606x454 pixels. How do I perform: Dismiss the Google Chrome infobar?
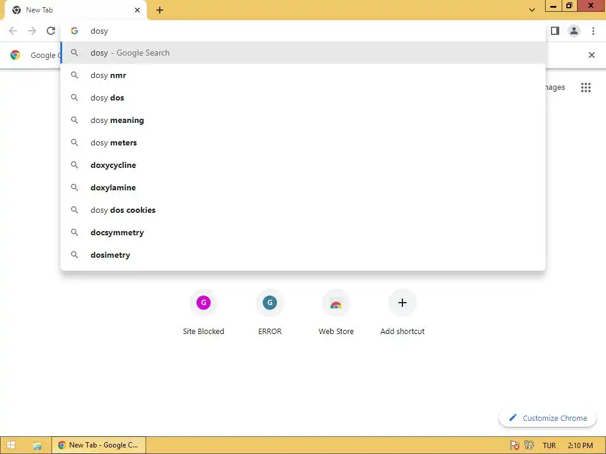tap(591, 55)
